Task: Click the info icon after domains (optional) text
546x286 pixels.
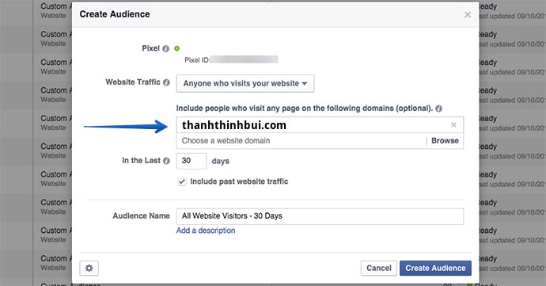Action: 438,109
